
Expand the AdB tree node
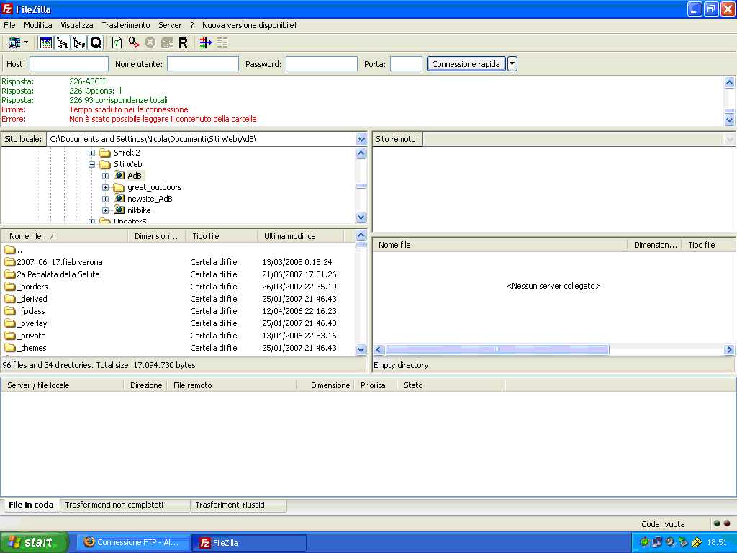(105, 176)
